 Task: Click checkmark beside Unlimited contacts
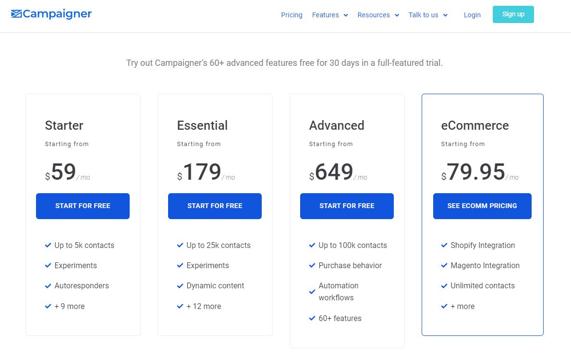[444, 286]
